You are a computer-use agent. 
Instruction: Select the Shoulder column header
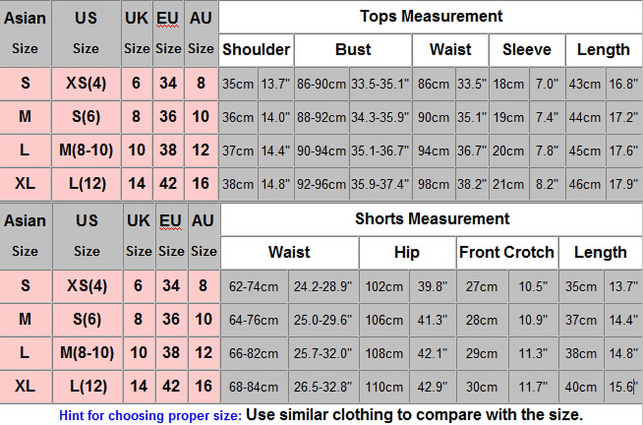[256, 50]
